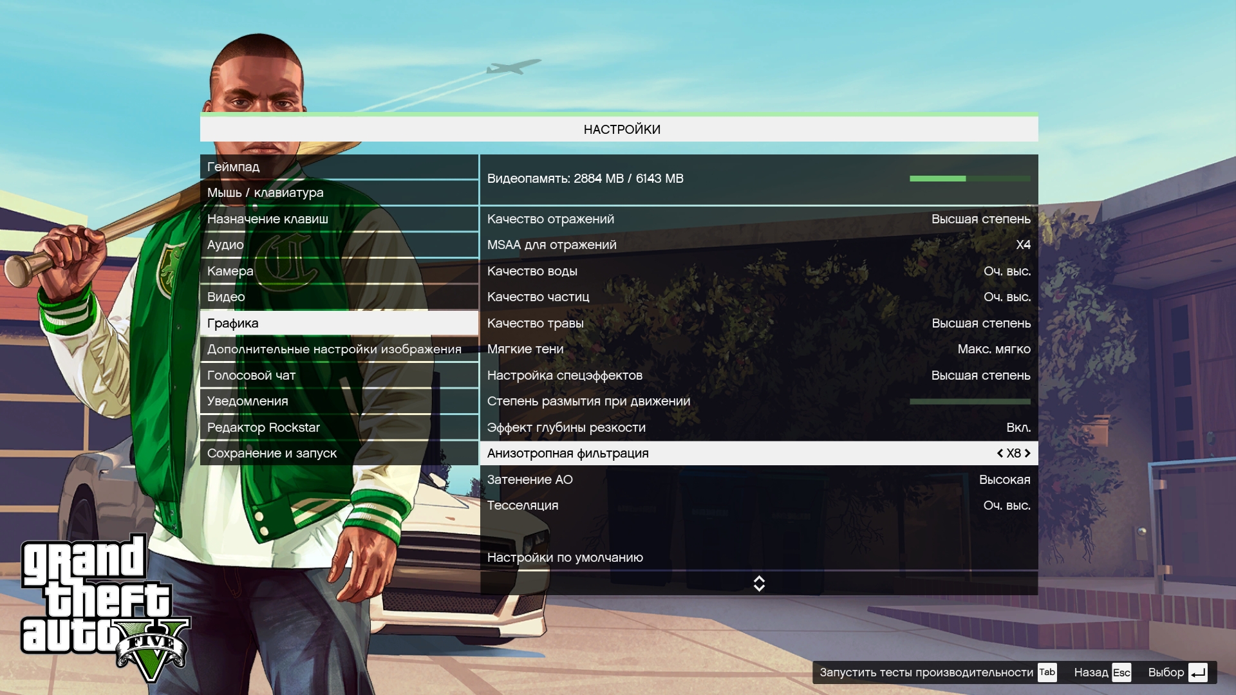Image resolution: width=1236 pixels, height=695 pixels.
Task: Click the Enter key select icon
Action: 1198,672
